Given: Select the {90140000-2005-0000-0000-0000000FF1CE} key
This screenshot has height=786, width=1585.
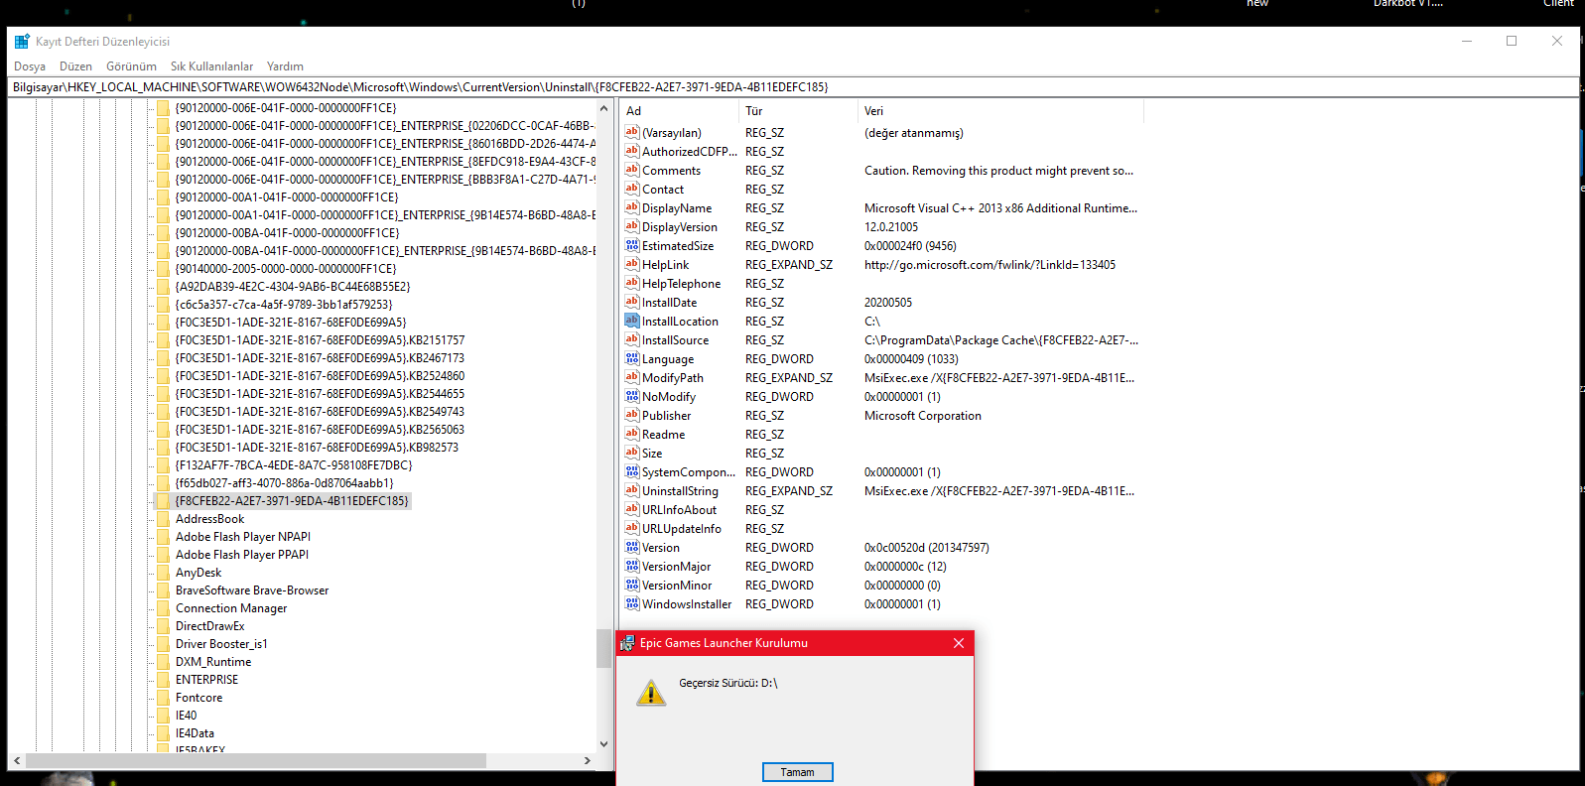Looking at the screenshot, I should tap(286, 269).
